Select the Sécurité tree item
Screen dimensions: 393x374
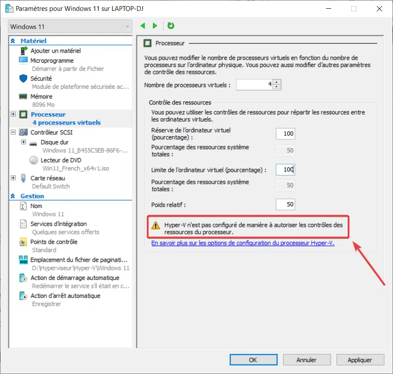[41, 78]
